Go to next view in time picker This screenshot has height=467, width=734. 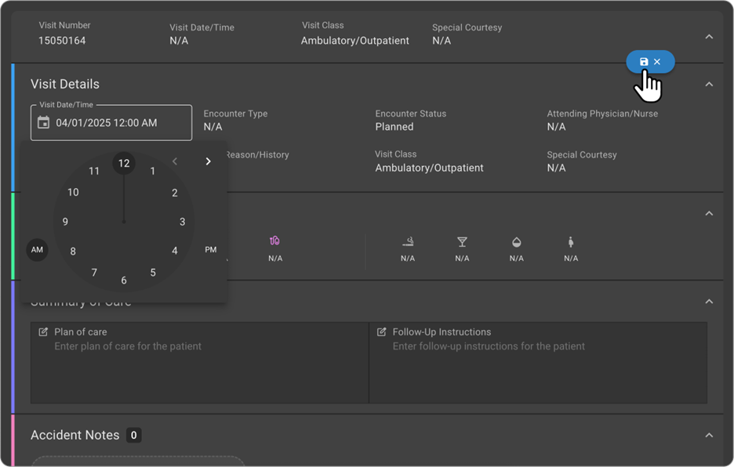208,161
